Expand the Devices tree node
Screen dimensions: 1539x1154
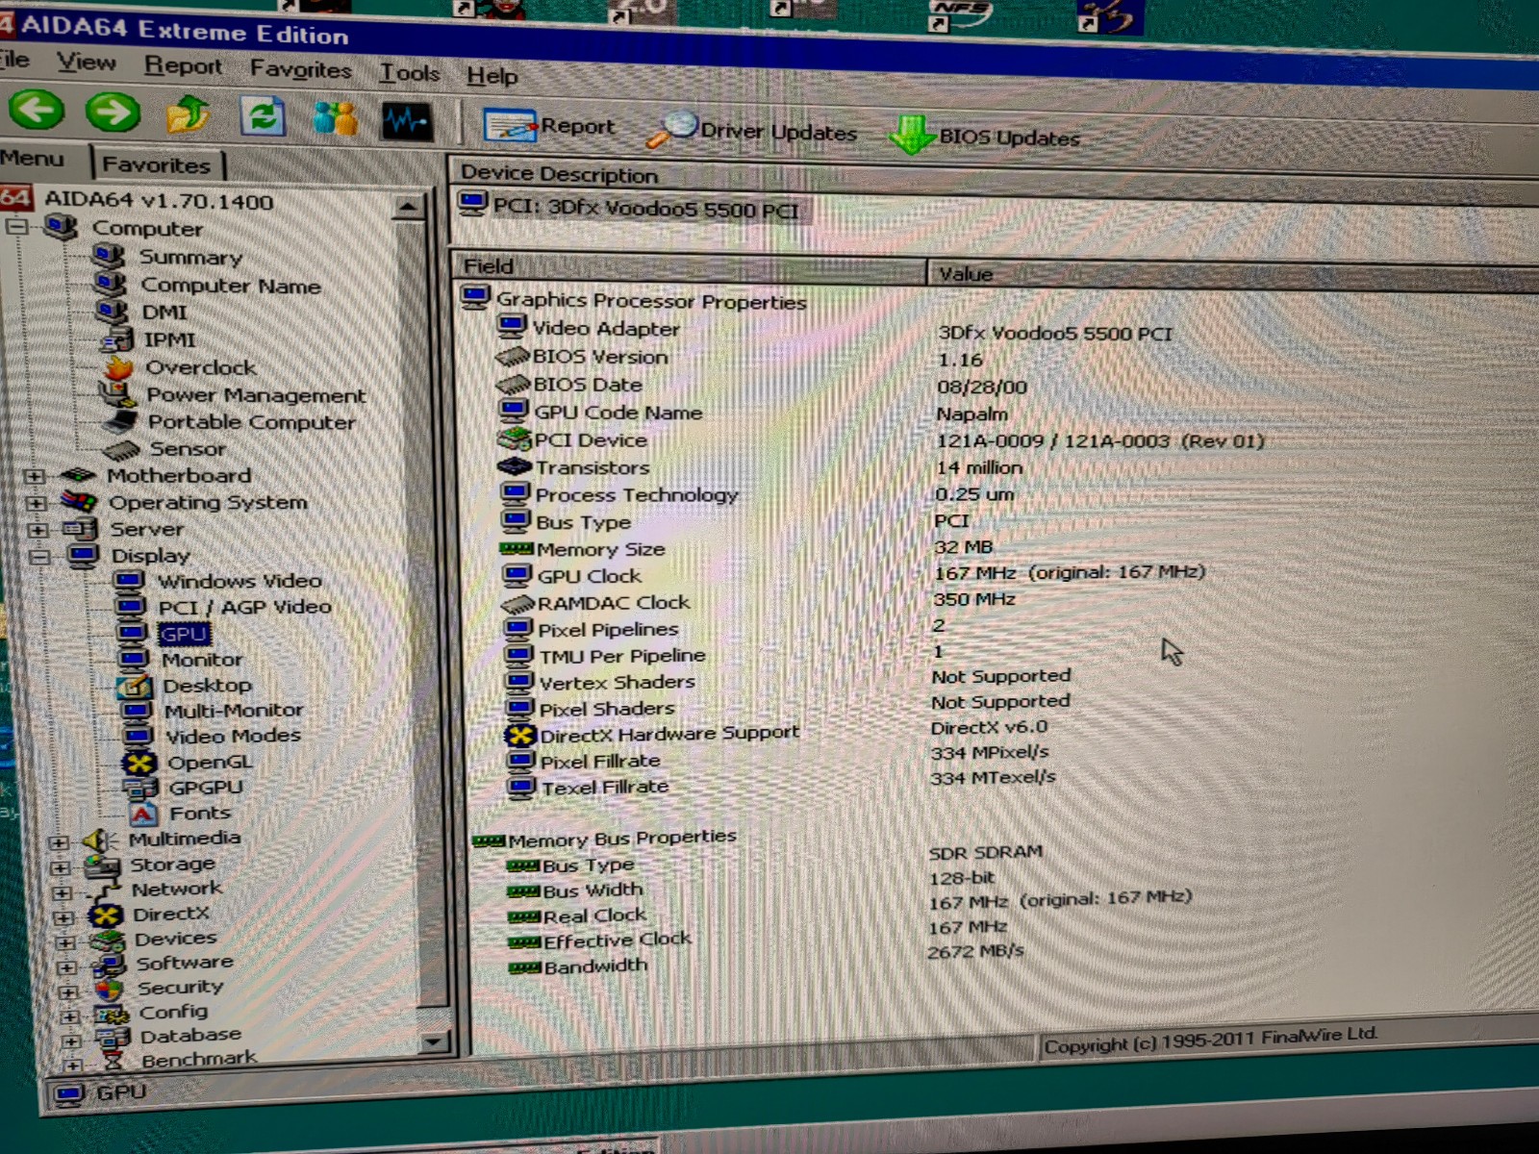[x=64, y=942]
